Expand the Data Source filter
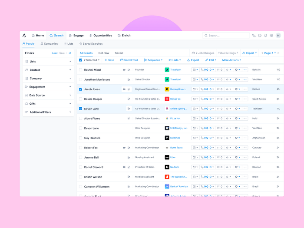Viewport: 304px width, 228px height. point(48,95)
